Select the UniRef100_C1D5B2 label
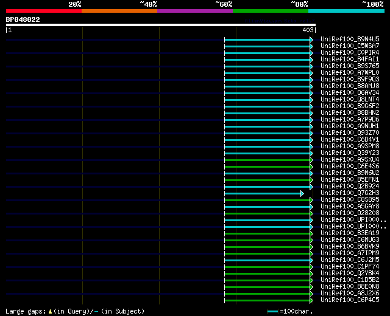 [350, 280]
